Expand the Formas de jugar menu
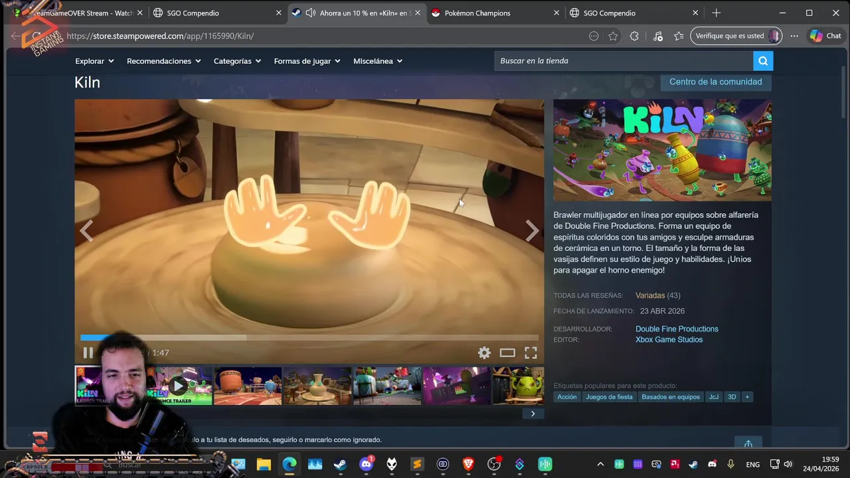 point(307,61)
